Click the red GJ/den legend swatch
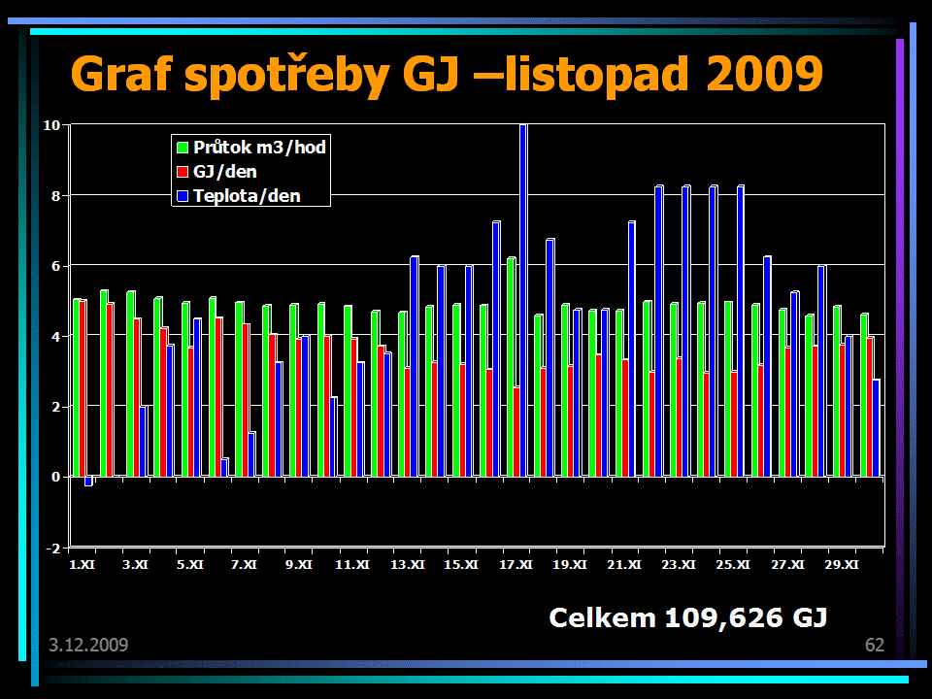 coord(182,172)
